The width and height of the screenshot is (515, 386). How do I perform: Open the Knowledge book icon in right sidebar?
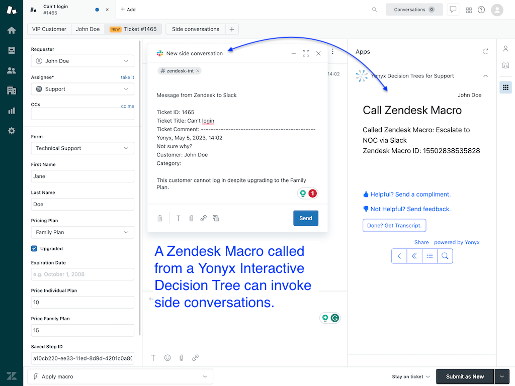point(505,65)
